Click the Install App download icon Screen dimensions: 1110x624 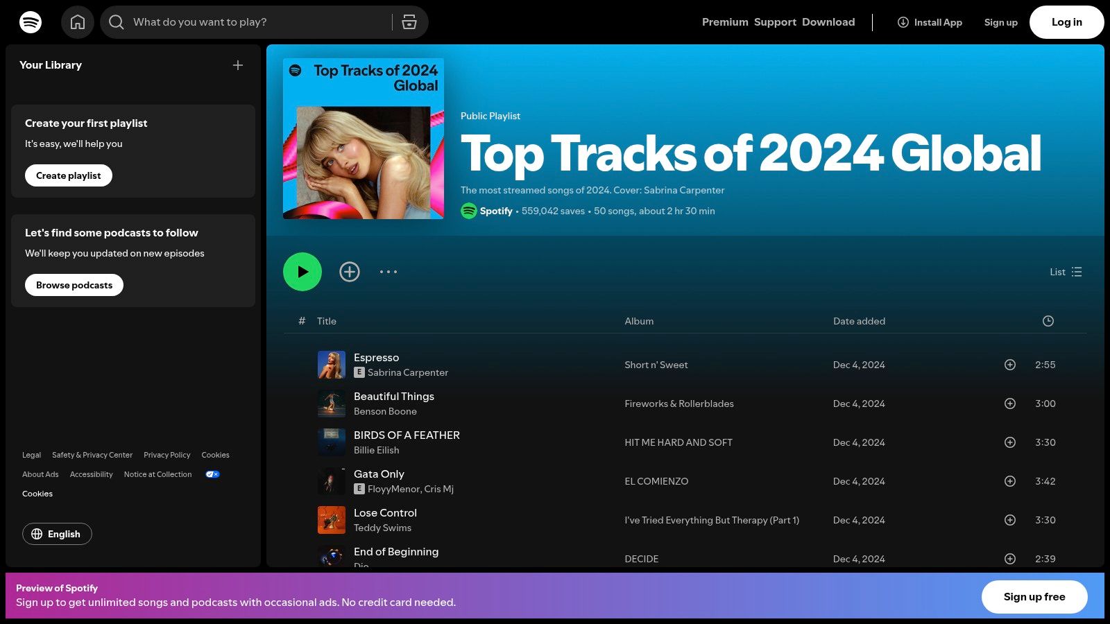(x=903, y=22)
